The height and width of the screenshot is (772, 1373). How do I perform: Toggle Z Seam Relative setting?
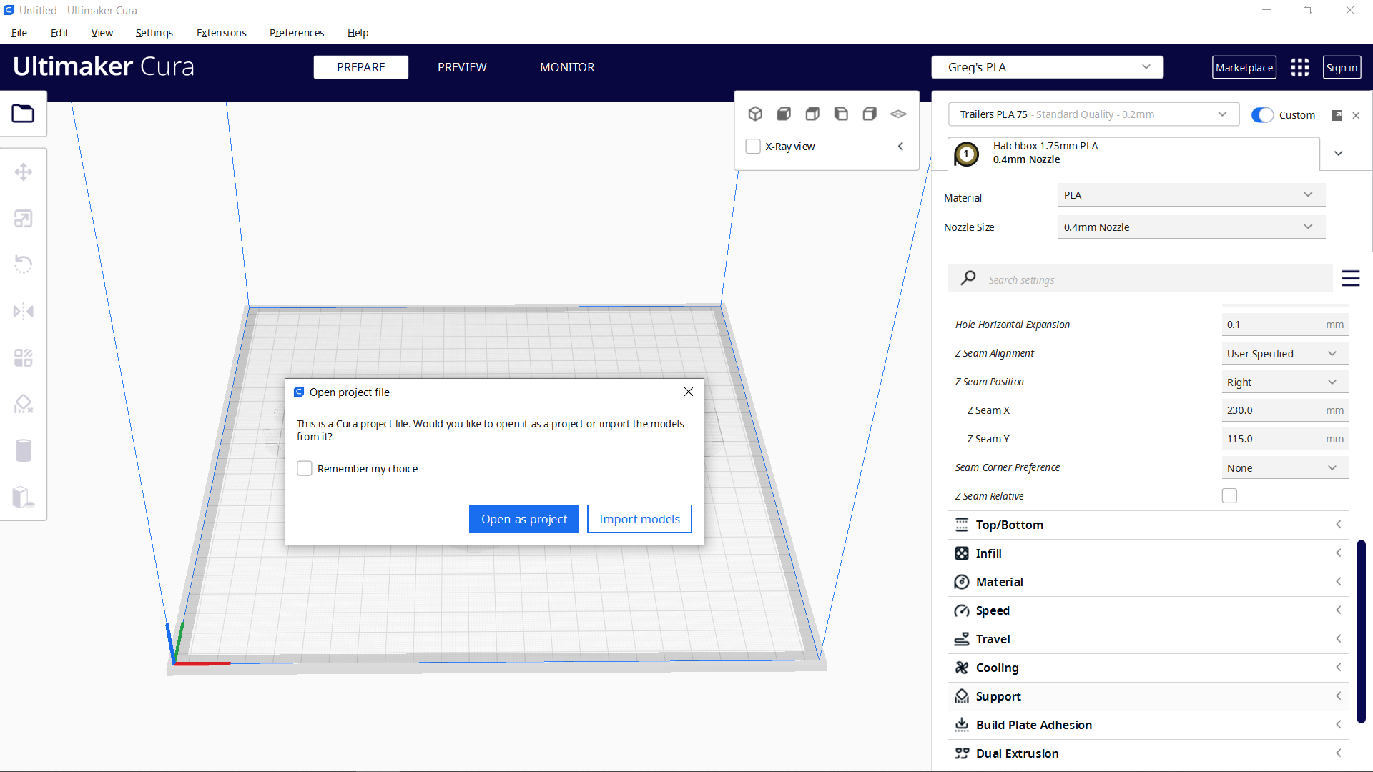pos(1229,495)
